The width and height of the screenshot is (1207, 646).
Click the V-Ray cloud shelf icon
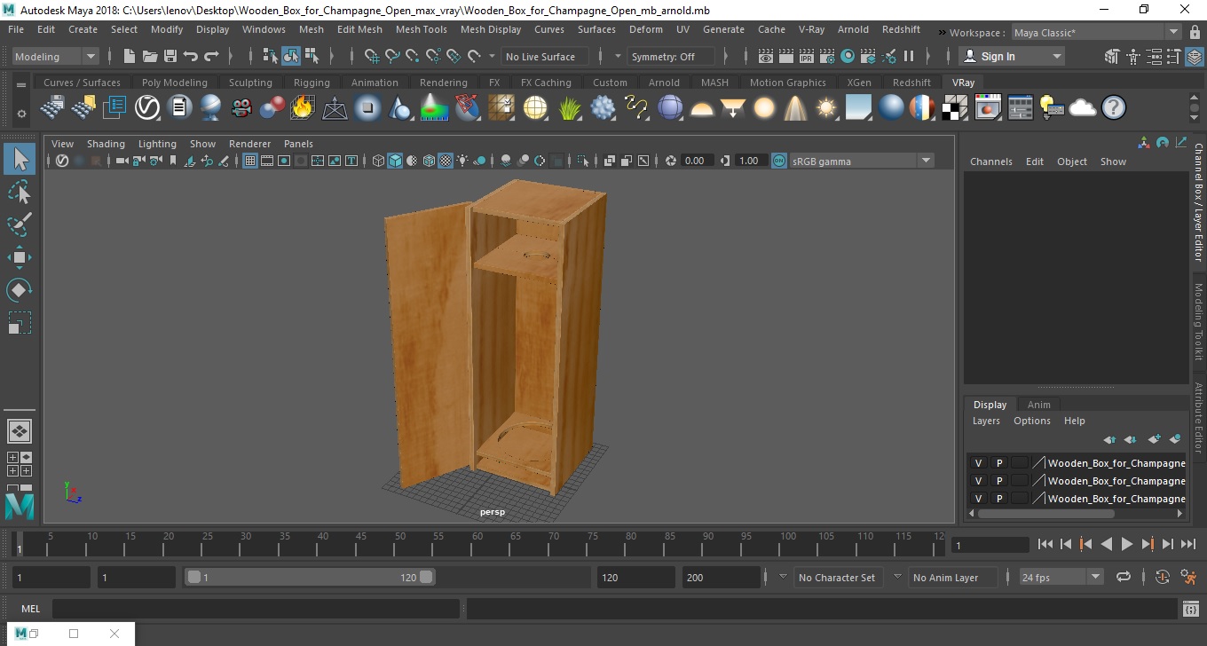click(1082, 108)
